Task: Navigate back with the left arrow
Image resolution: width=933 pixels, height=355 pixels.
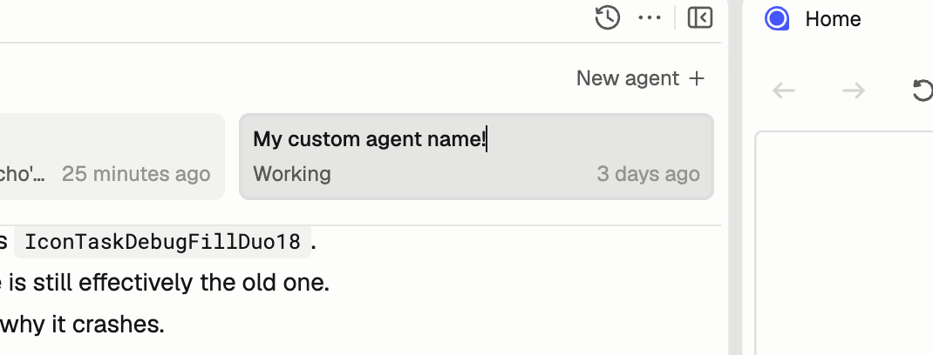Action: tap(784, 90)
